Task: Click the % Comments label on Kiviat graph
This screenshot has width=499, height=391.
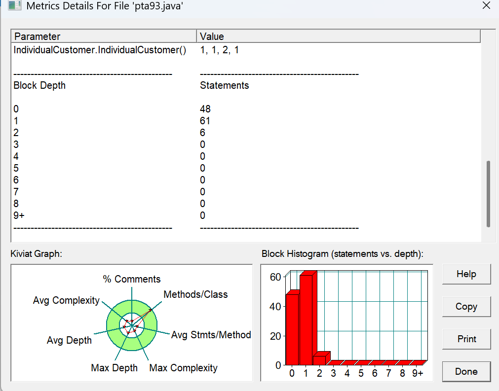Action: coord(132,279)
